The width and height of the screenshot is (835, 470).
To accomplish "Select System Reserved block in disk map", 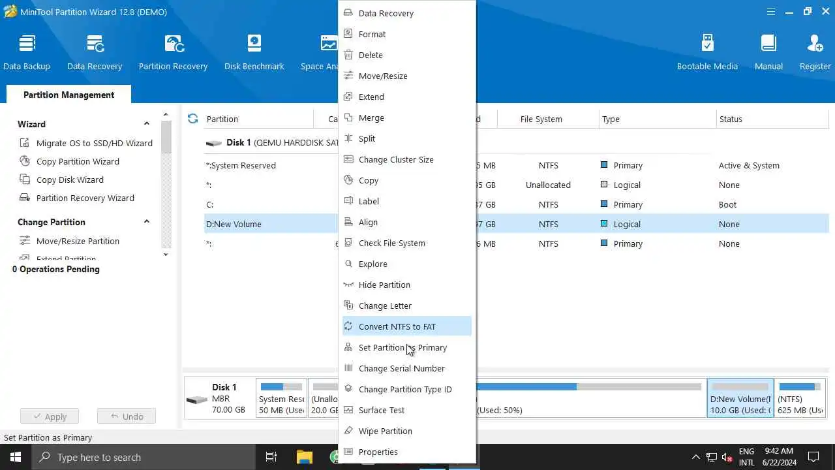I will pyautogui.click(x=281, y=397).
